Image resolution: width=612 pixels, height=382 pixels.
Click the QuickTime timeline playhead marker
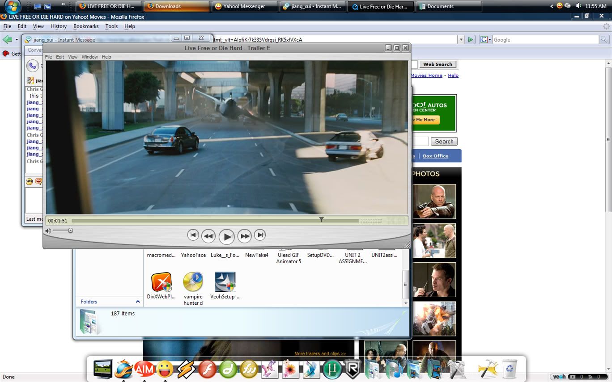point(321,219)
